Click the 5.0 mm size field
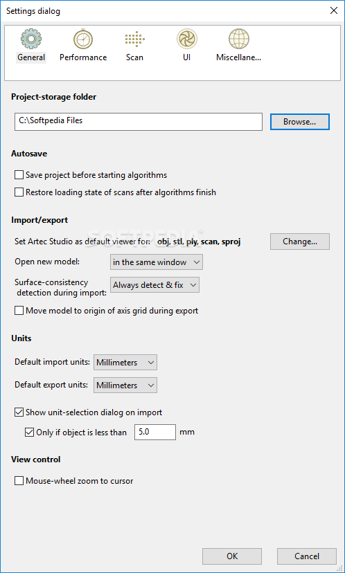Image resolution: width=345 pixels, height=573 pixels. pos(155,432)
